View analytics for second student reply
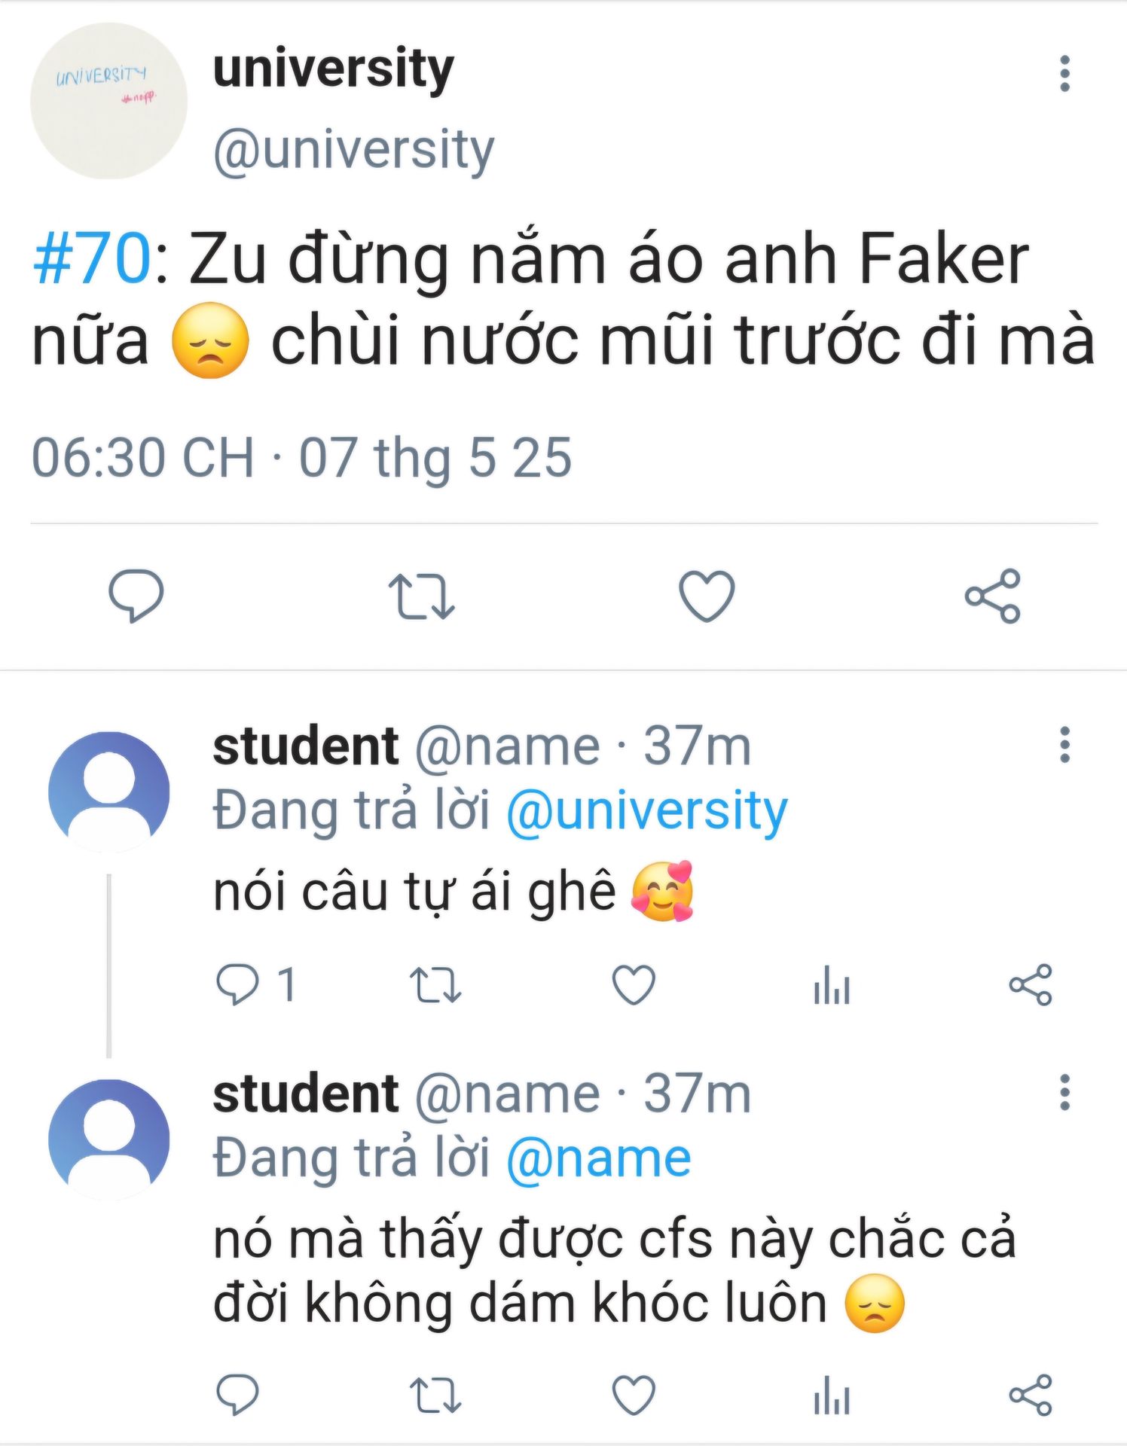The image size is (1127, 1446). click(832, 1395)
